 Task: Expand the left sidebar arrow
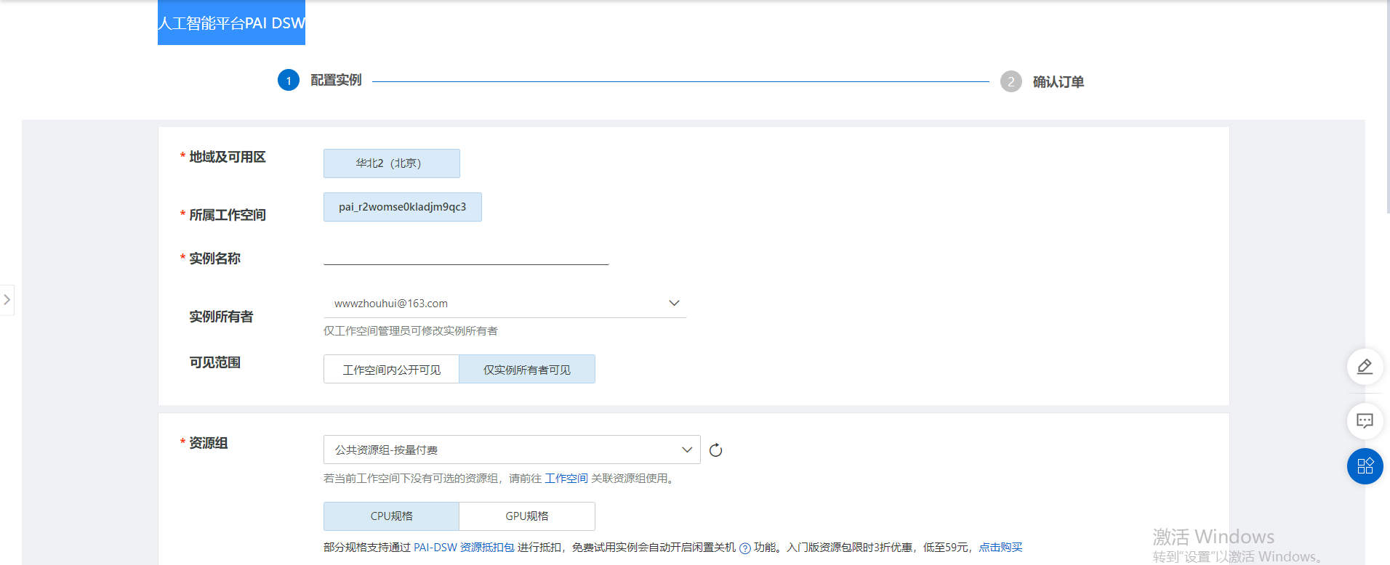click(7, 300)
